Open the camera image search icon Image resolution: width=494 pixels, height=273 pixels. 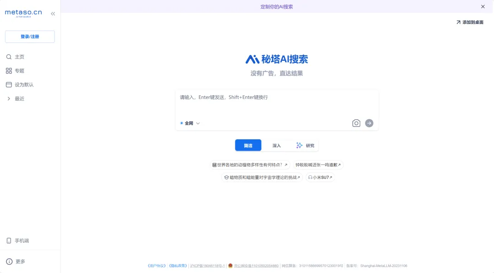tap(356, 123)
